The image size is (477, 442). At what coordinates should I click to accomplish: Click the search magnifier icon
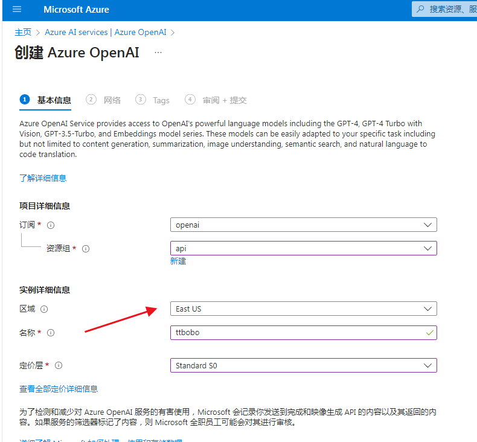click(420, 9)
